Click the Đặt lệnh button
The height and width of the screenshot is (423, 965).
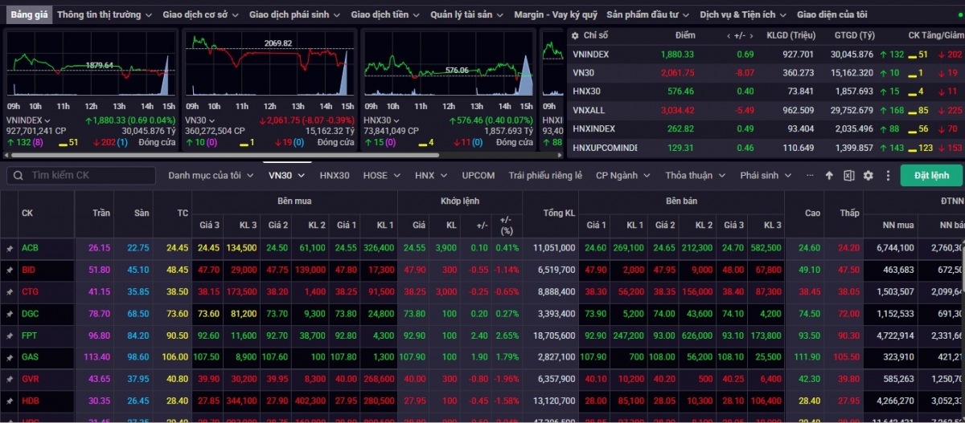pos(931,176)
